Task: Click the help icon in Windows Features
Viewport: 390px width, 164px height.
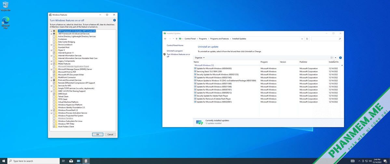Action: point(114,20)
